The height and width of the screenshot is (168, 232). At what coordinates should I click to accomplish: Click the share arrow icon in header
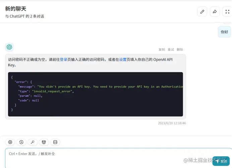215,11
